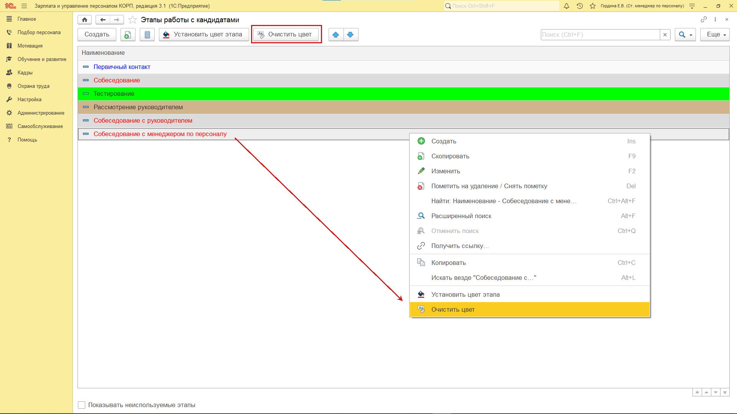Select Изменить in context menu
Screen dimensions: 737x414
445,171
